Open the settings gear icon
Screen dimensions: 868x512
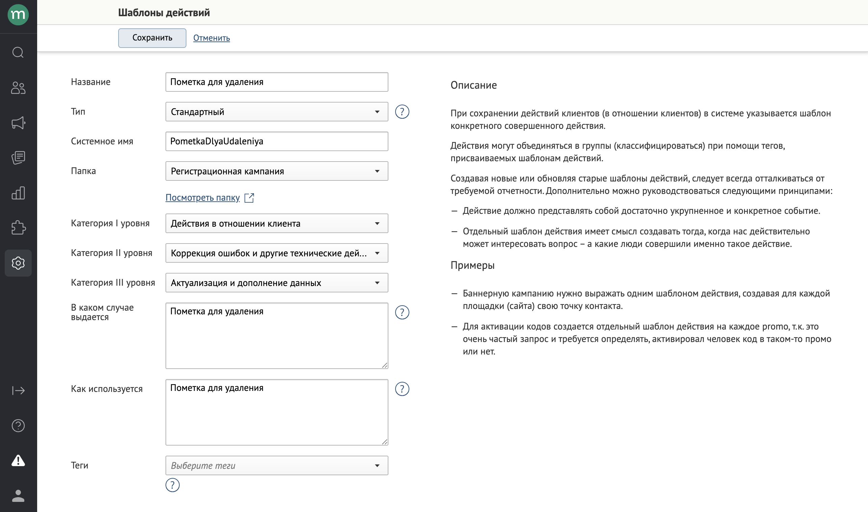click(18, 263)
